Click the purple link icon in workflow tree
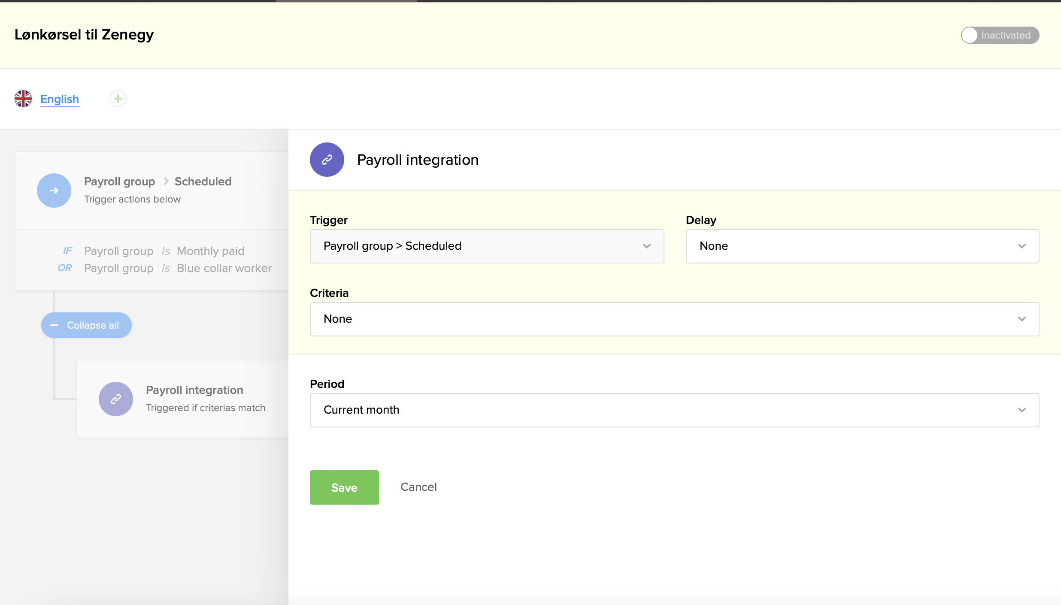Viewport: 1061px width, 605px height. 116,399
